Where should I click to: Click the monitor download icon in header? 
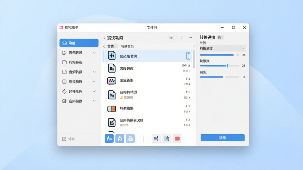pyautogui.click(x=181, y=37)
